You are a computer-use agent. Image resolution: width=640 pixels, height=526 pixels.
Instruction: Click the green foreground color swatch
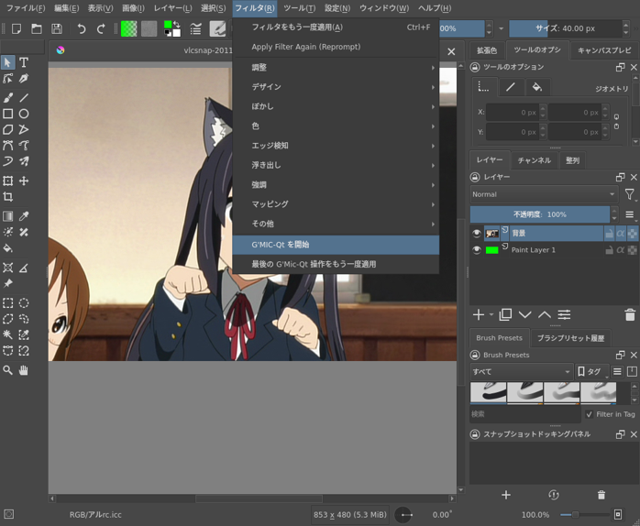pos(168,25)
